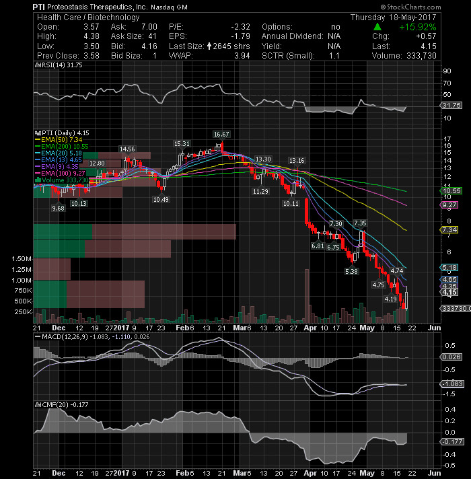Click the 4.19 low price label
This screenshot has height=479, width=471.
point(391,299)
